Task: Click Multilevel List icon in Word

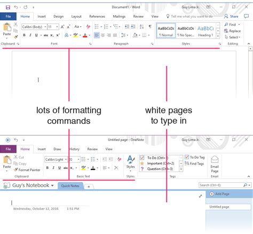Action: 116,27
